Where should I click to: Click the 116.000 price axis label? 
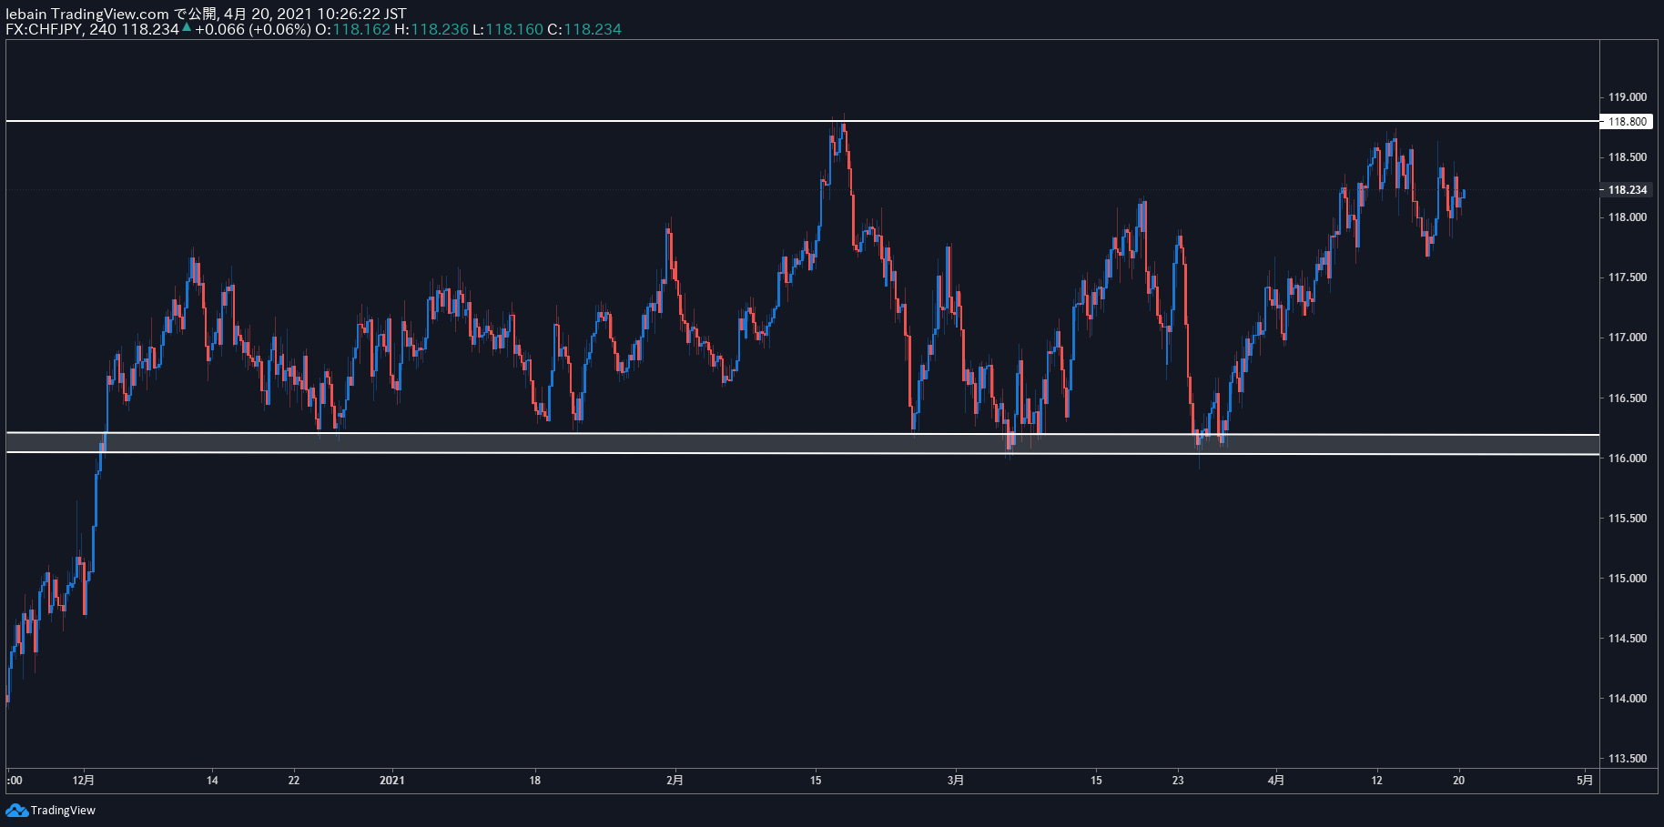click(x=1627, y=459)
